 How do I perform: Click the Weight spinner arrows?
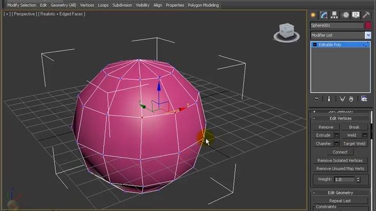click(x=358, y=179)
